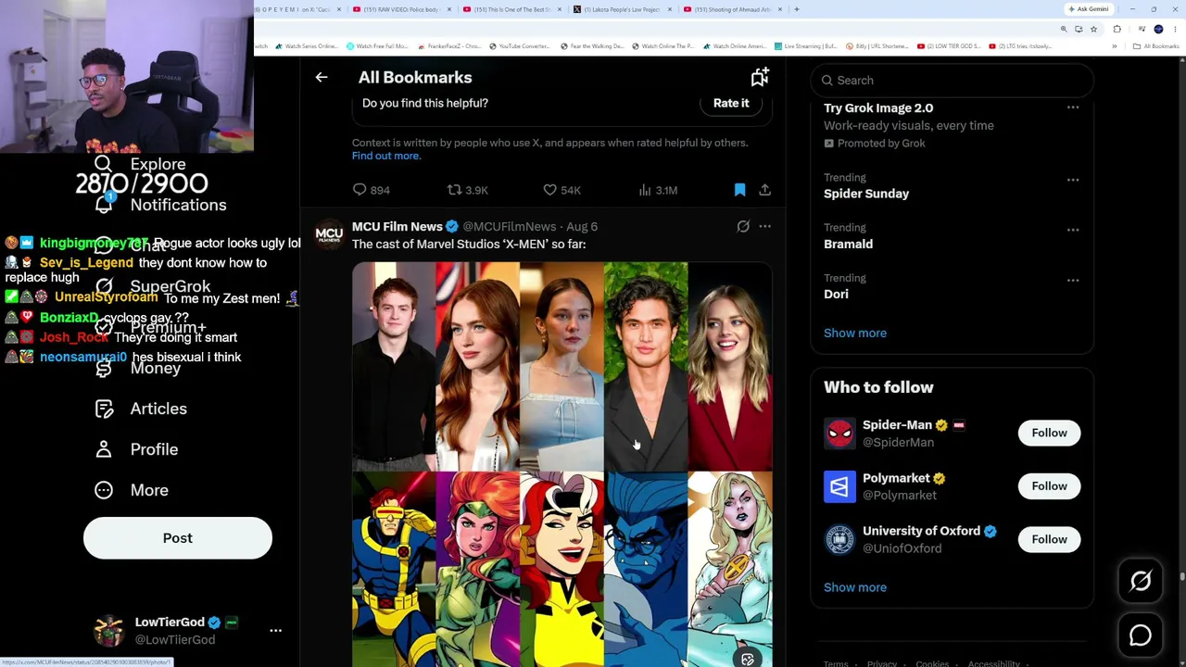
Task: Click the Post button
Action: 178,538
